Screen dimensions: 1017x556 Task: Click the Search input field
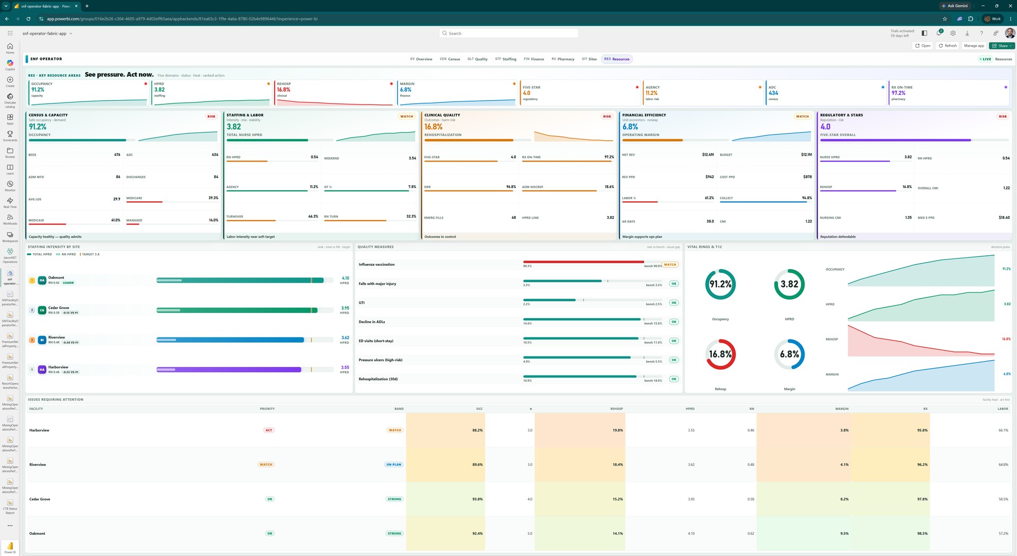point(508,33)
